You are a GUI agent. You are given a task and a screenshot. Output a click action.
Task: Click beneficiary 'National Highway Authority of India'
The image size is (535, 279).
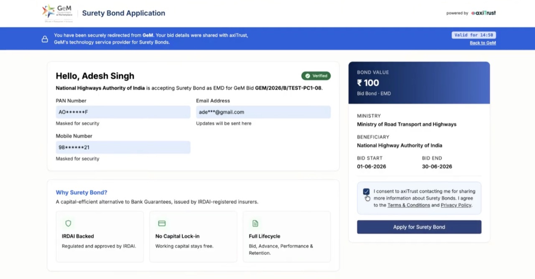tap(400, 145)
